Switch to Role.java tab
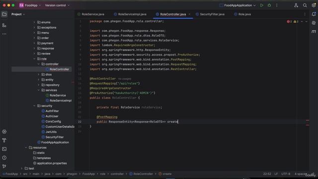Viewport: 318px width, 179px height. click(x=242, y=14)
